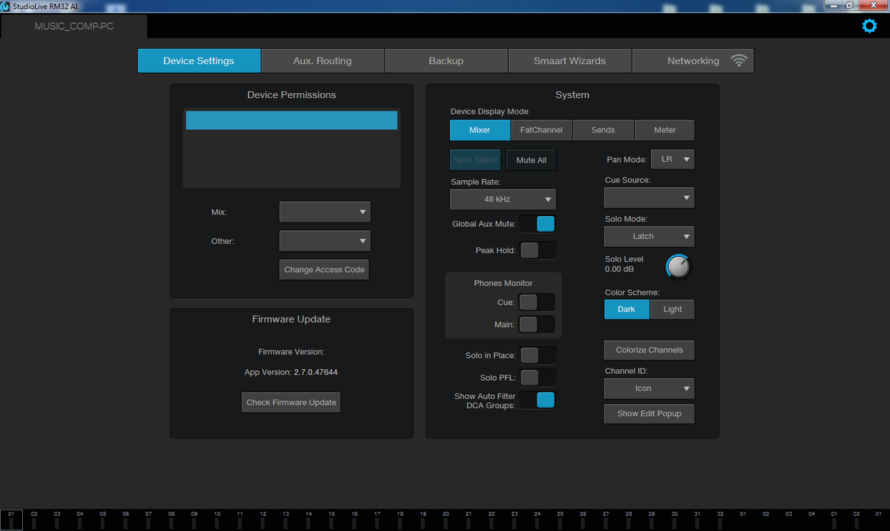The image size is (890, 531).
Task: Open the Channel ID Icon dropdown
Action: click(x=649, y=389)
